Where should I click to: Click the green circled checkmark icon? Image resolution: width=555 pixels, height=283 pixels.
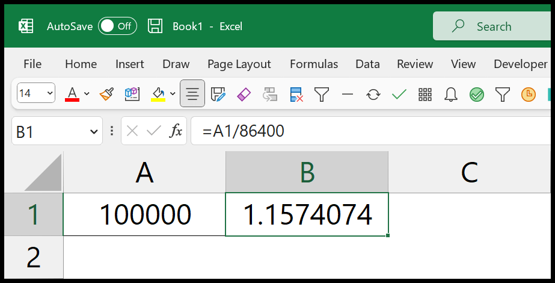click(477, 95)
